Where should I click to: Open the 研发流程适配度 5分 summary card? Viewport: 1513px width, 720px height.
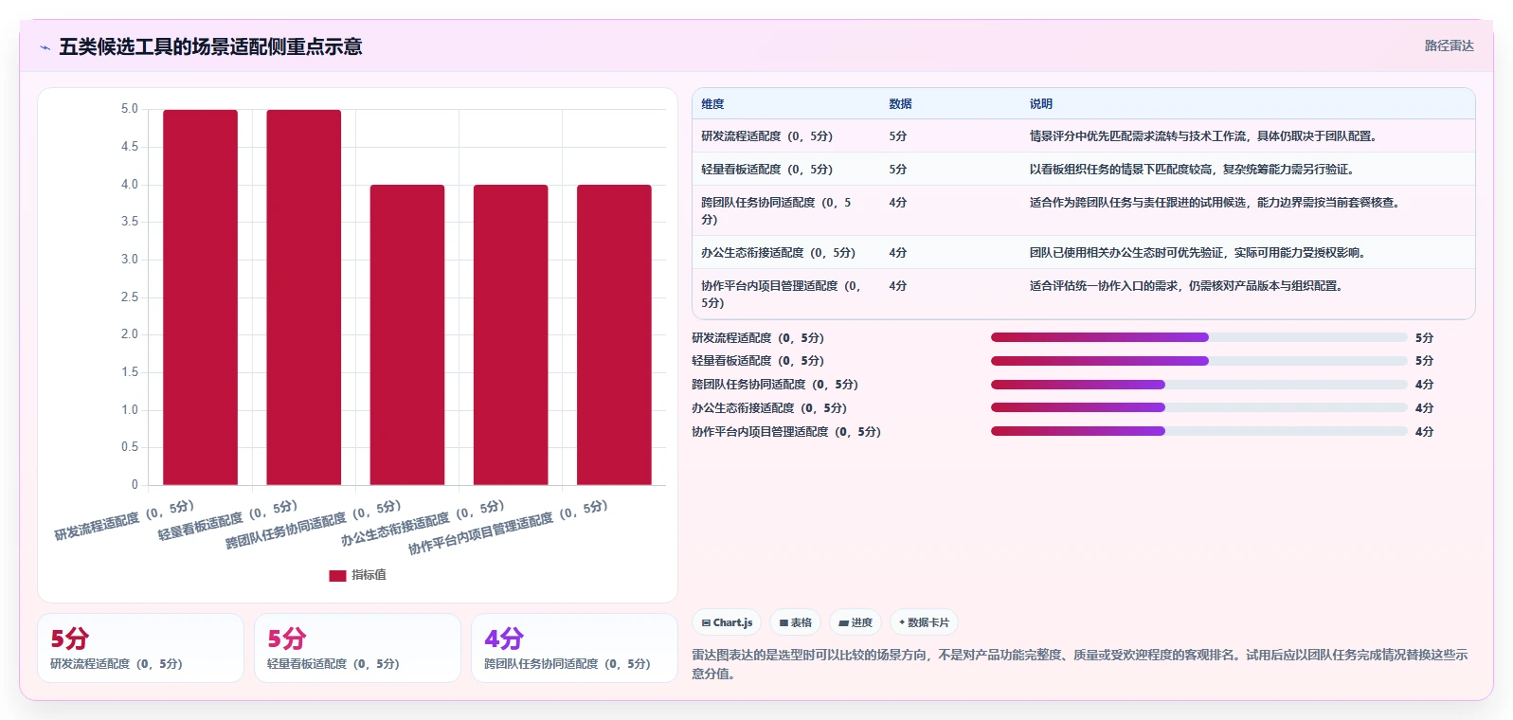[x=140, y=648]
